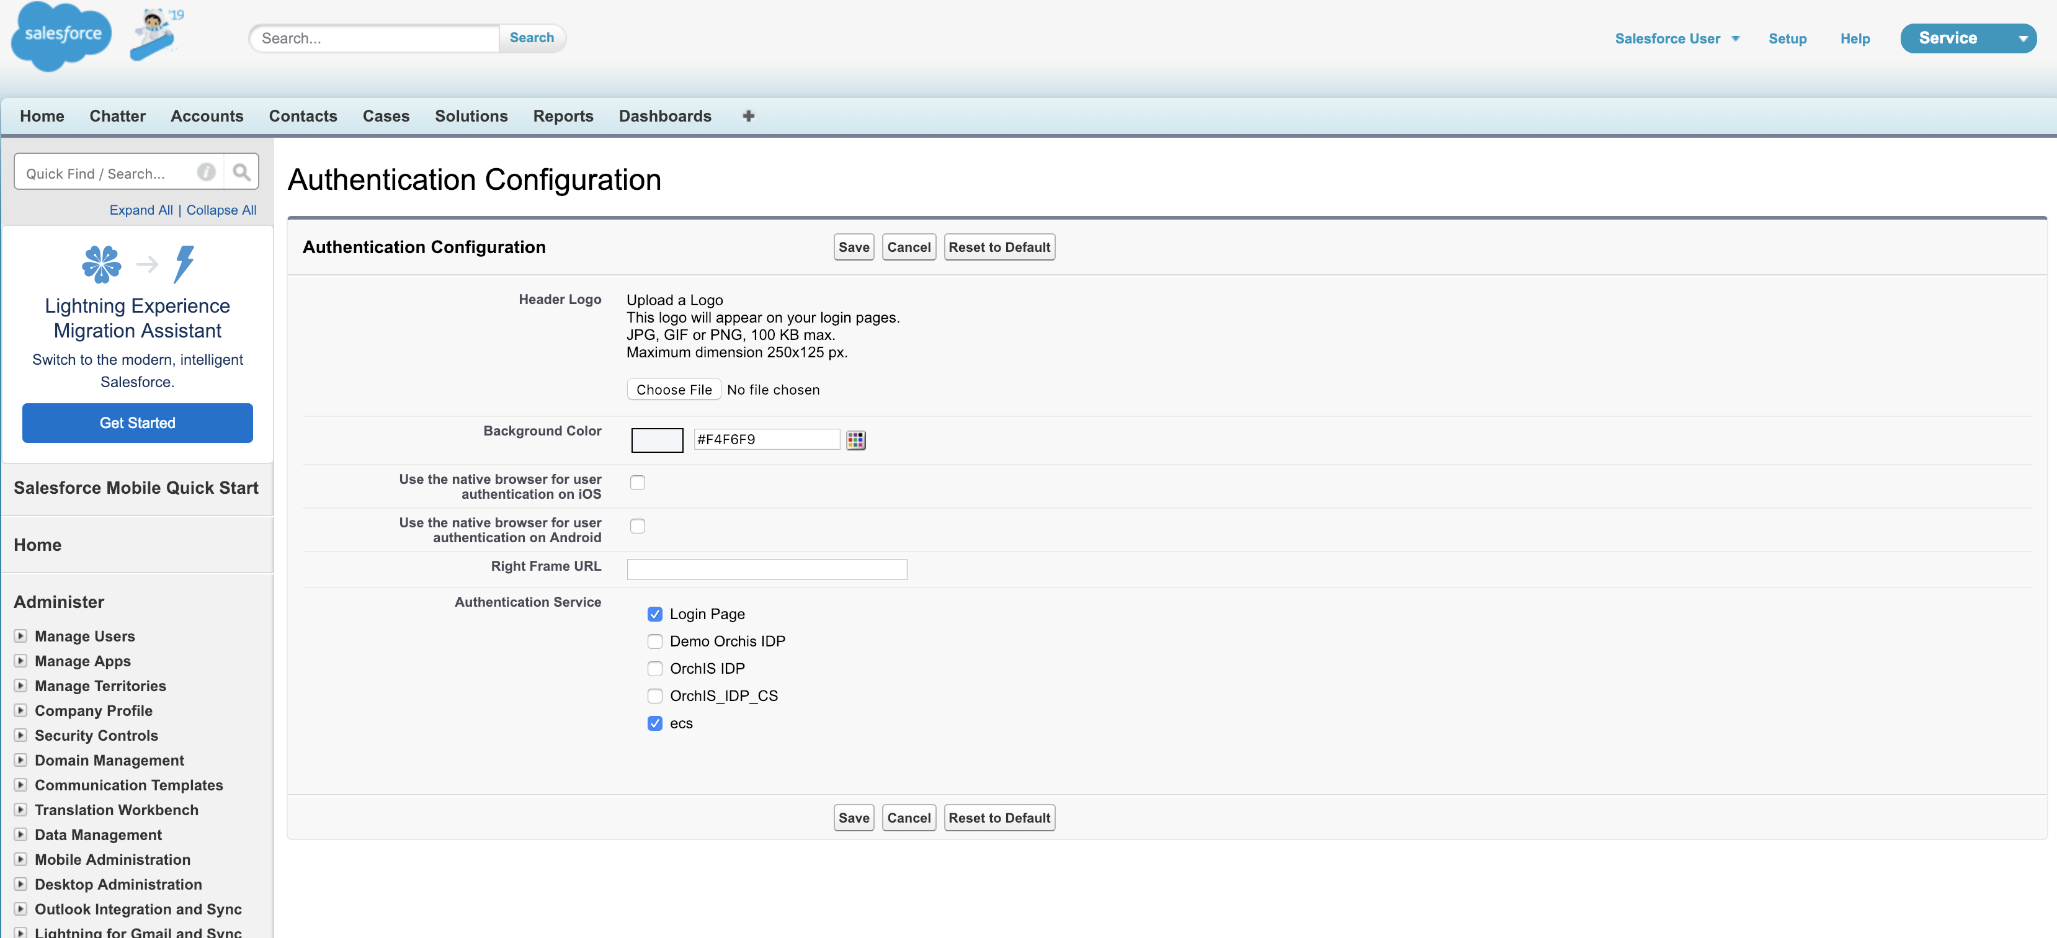
Task: Click the background color hex swatch
Action: [656, 439]
